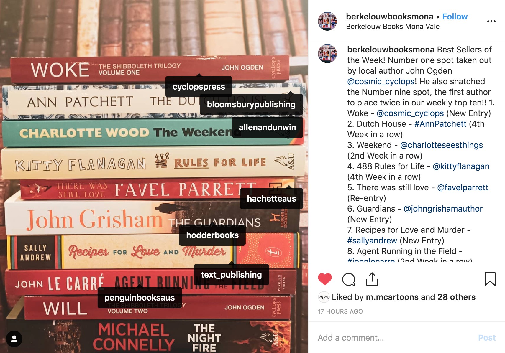The width and height of the screenshot is (505, 353).
Task: Open the Berkelouw Books Mona Vale location
Action: [x=393, y=27]
